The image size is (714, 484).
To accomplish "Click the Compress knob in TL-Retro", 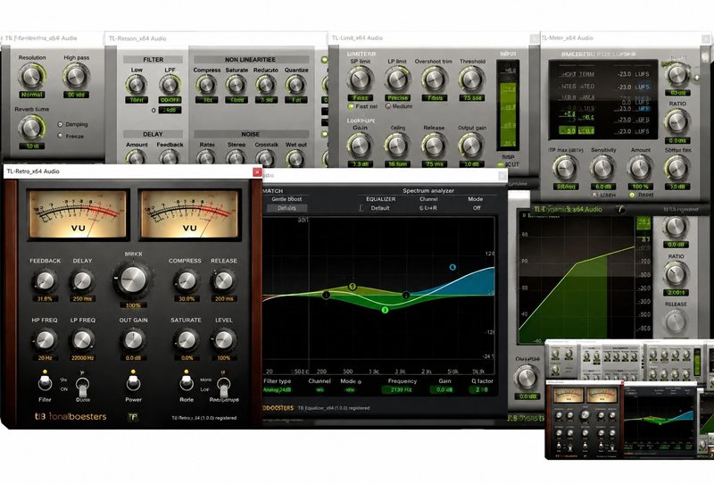I will [186, 281].
